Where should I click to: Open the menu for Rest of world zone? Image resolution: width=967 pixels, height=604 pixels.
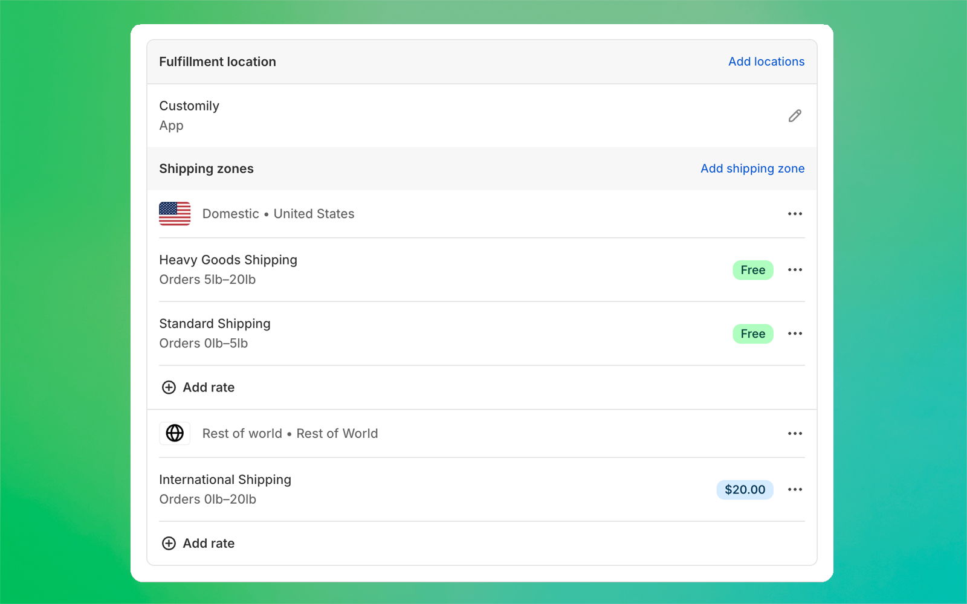coord(795,433)
